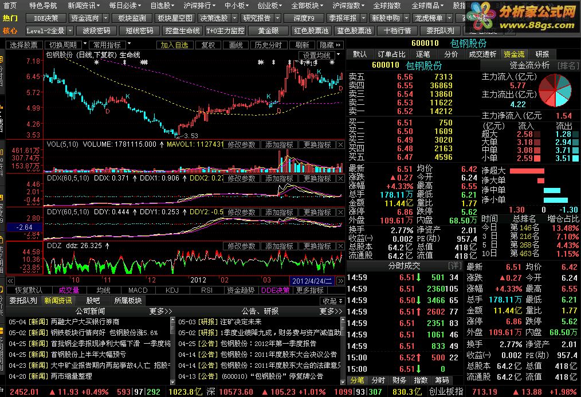This screenshot has width=581, height=397.
Task: Close the DDZ indicator panel
Action: [340, 246]
